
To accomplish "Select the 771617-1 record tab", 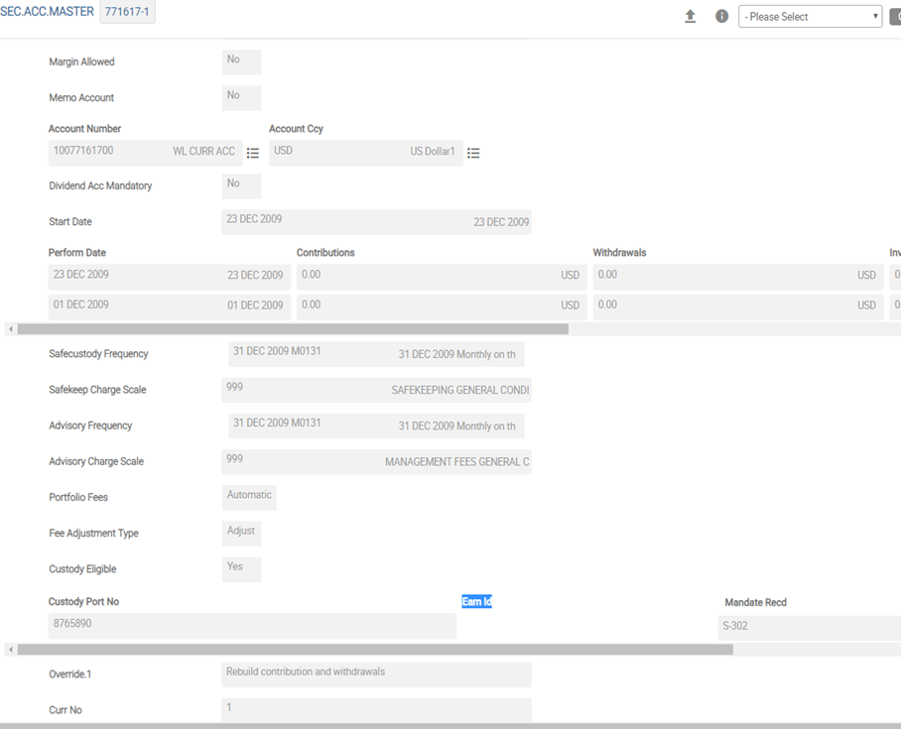I will [x=127, y=12].
